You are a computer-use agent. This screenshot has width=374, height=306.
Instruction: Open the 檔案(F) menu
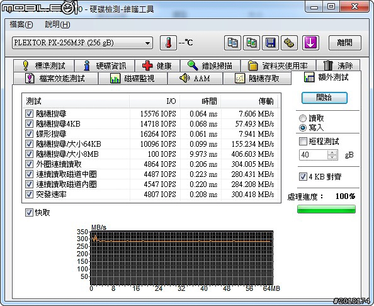point(21,25)
